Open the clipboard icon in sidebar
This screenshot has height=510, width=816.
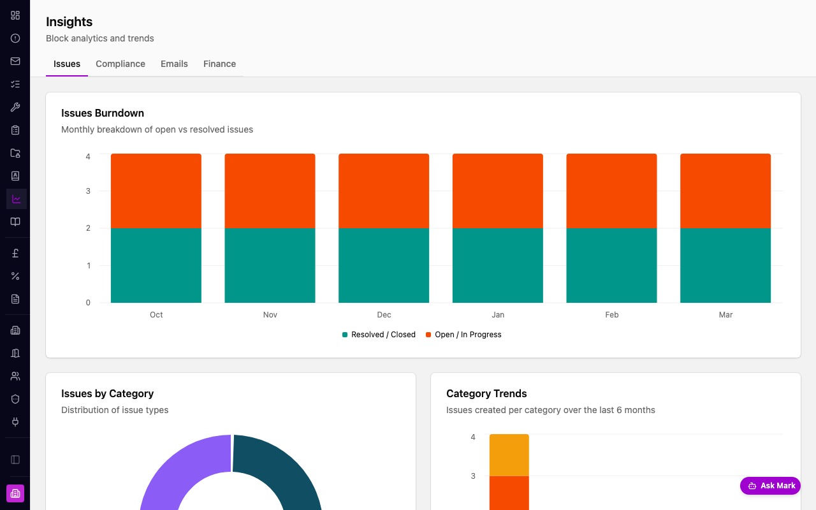point(15,130)
